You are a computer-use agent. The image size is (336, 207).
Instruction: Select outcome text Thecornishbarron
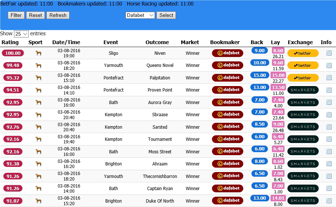pyautogui.click(x=160, y=176)
